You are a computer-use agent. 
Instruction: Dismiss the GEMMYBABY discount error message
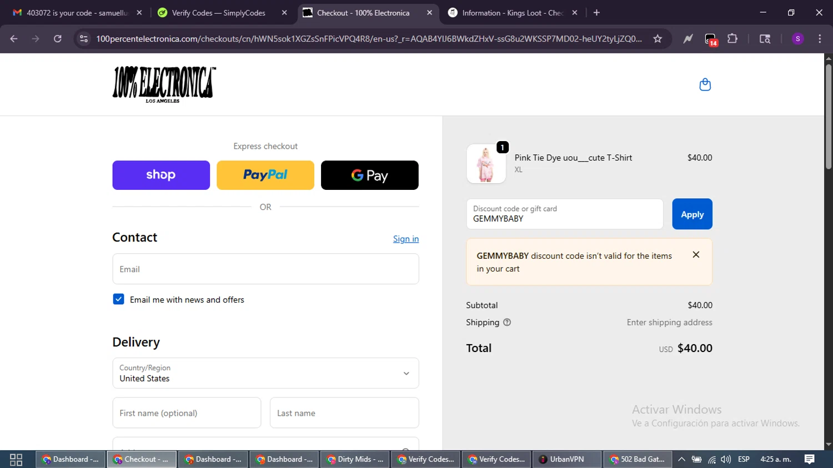(696, 255)
